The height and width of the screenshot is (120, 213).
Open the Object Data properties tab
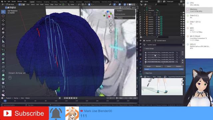pyautogui.click(x=140, y=74)
